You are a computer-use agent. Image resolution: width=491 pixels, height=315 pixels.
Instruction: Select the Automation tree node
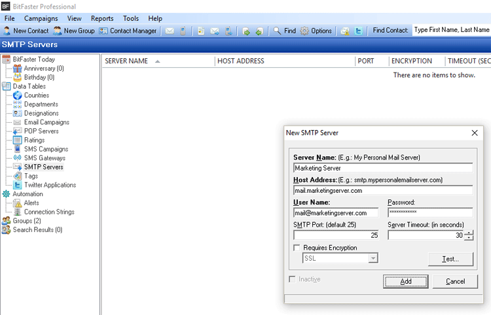[x=27, y=194]
